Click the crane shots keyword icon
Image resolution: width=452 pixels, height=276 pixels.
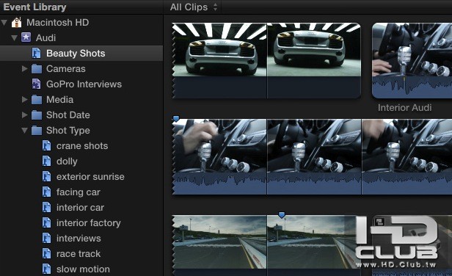[46, 145]
